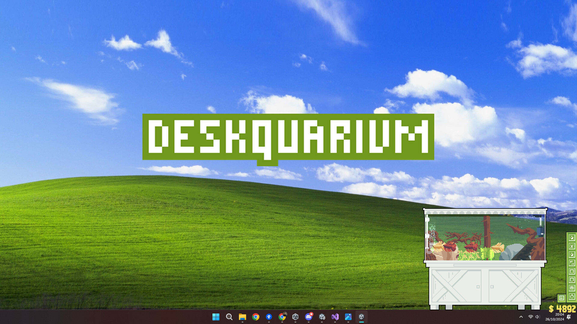Open File Explorer from the taskbar
This screenshot has width=577, height=324.
coord(242,317)
